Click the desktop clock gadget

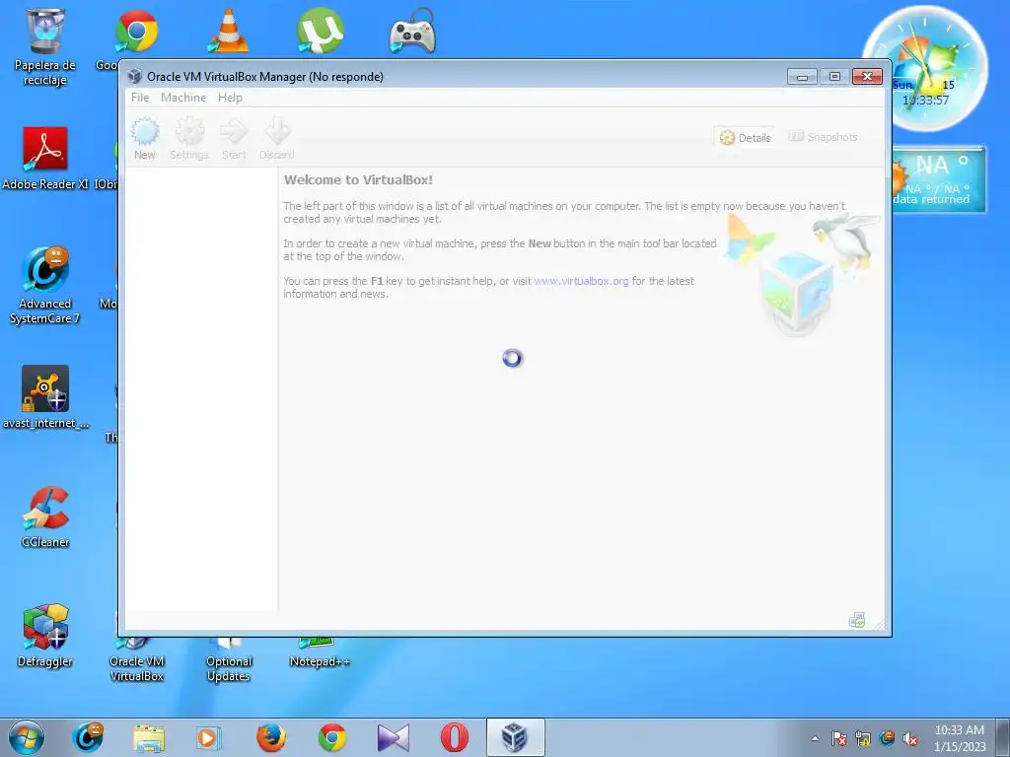click(x=924, y=68)
